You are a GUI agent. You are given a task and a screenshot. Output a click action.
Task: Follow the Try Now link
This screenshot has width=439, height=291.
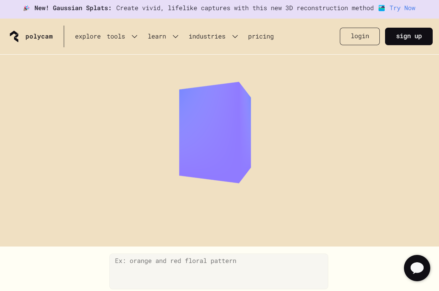coord(402,8)
